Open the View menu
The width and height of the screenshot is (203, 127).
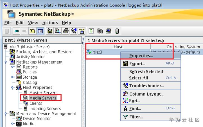(33, 23)
